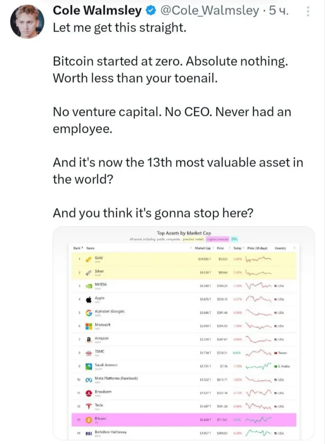Select the precious metals filter tag
This screenshot has width=325, height=444.
tap(194, 239)
